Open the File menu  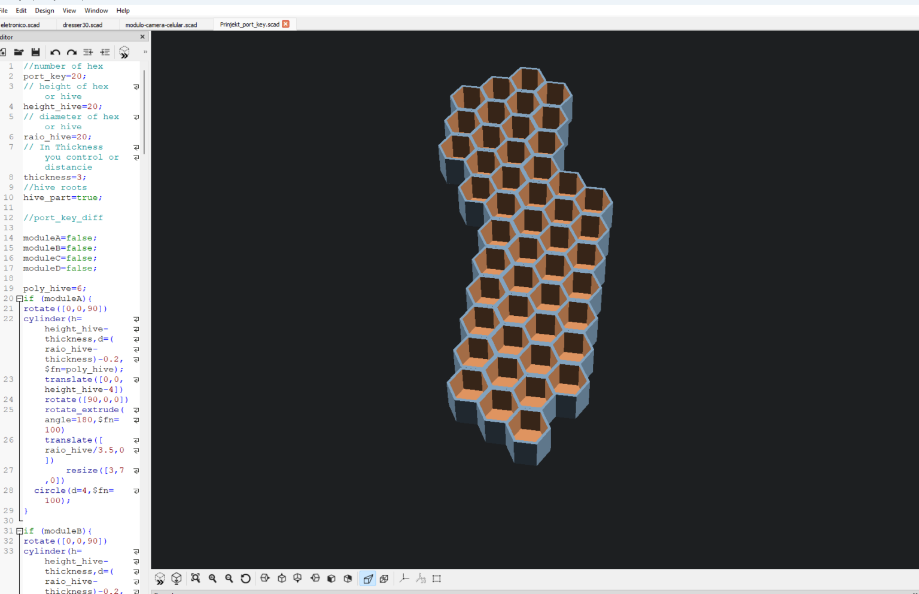(x=4, y=11)
